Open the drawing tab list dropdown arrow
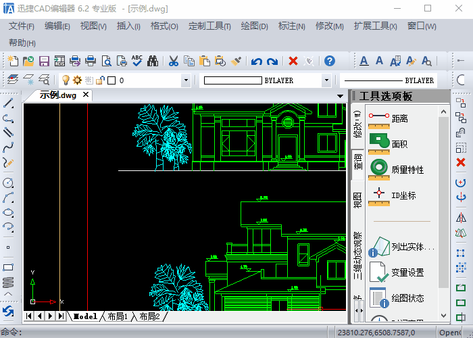 pos(340,96)
